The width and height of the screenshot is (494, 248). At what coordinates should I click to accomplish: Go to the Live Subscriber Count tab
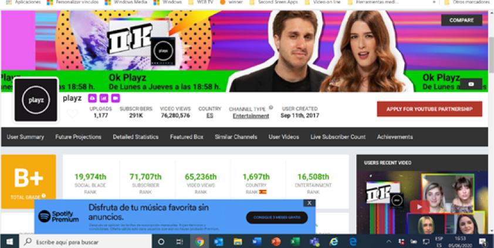coord(337,137)
